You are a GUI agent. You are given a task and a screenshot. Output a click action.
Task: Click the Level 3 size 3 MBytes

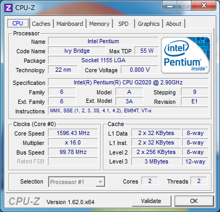pyautogui.click(x=156, y=161)
